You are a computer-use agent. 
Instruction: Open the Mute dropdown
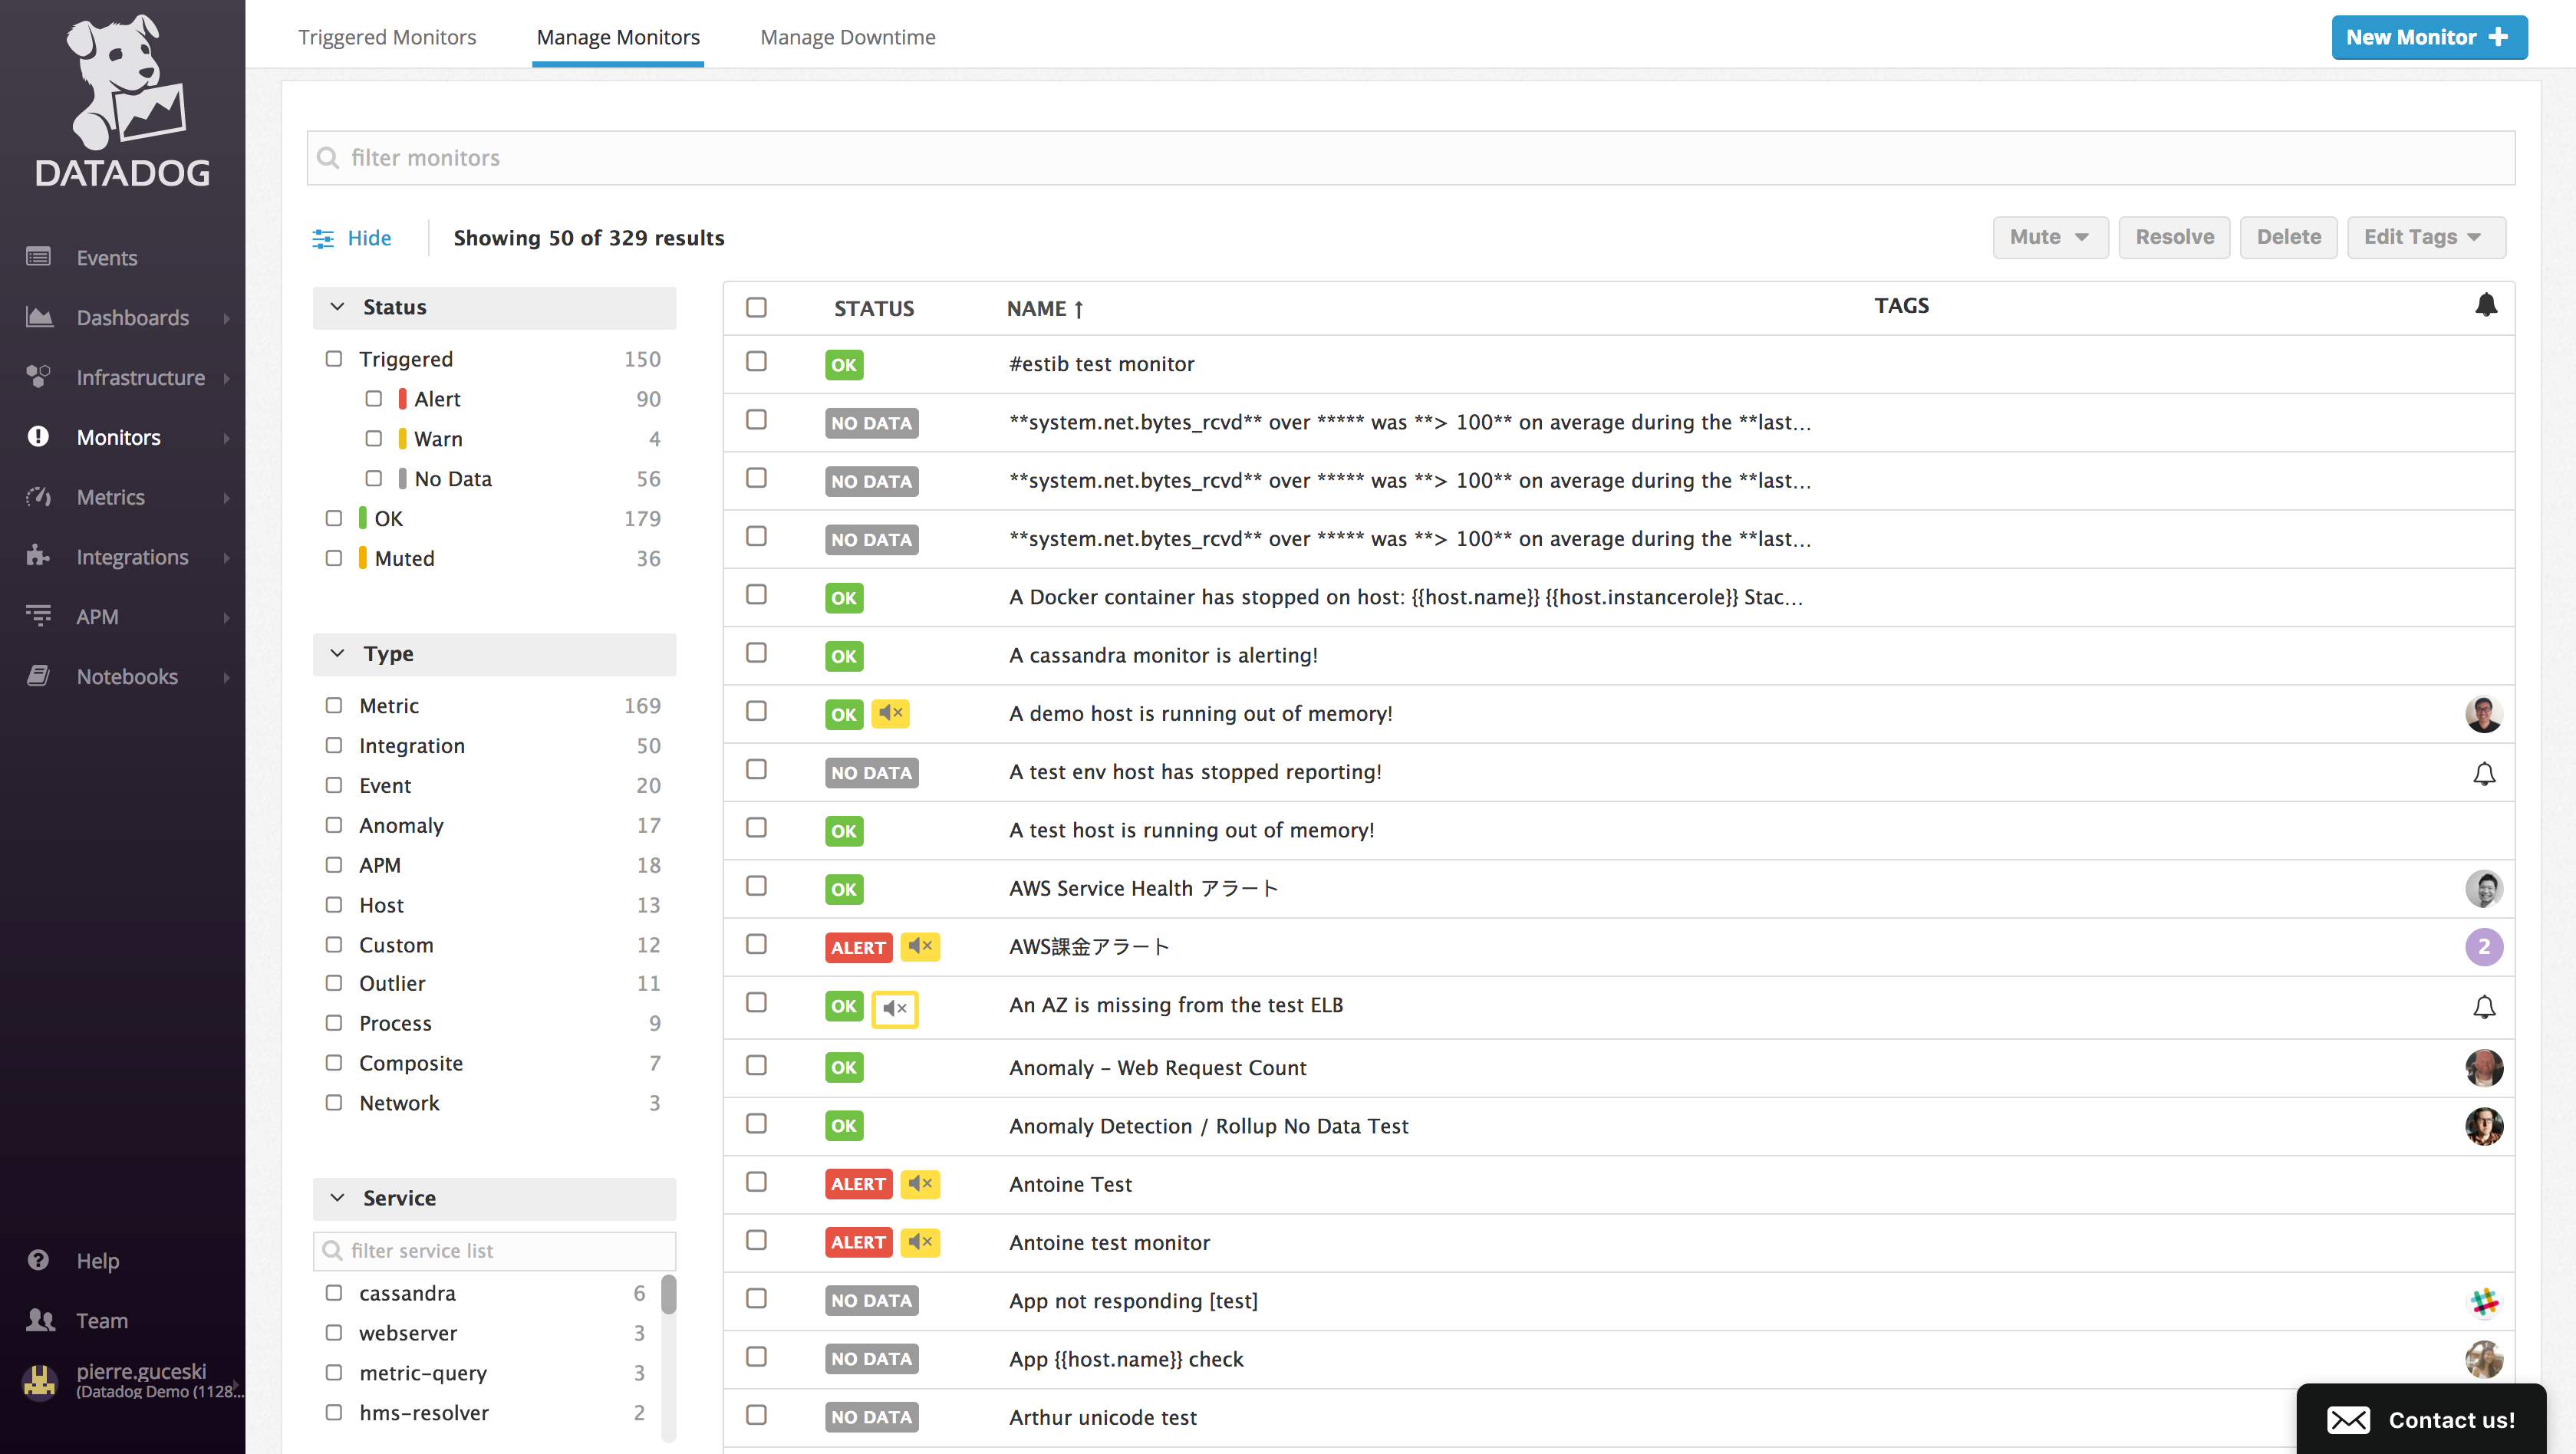(x=2049, y=237)
